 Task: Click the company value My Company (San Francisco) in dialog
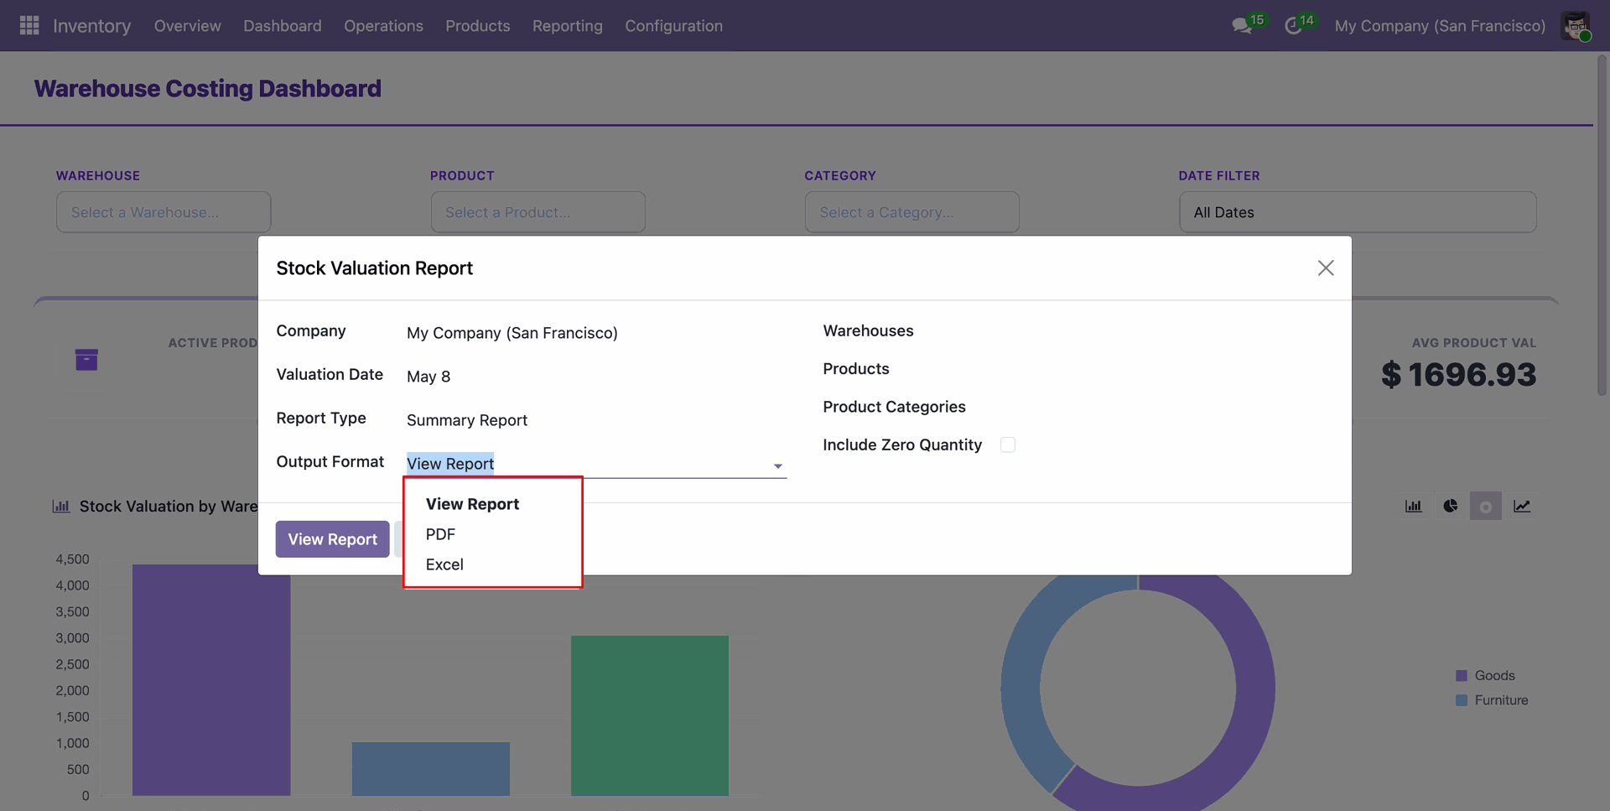coord(512,333)
